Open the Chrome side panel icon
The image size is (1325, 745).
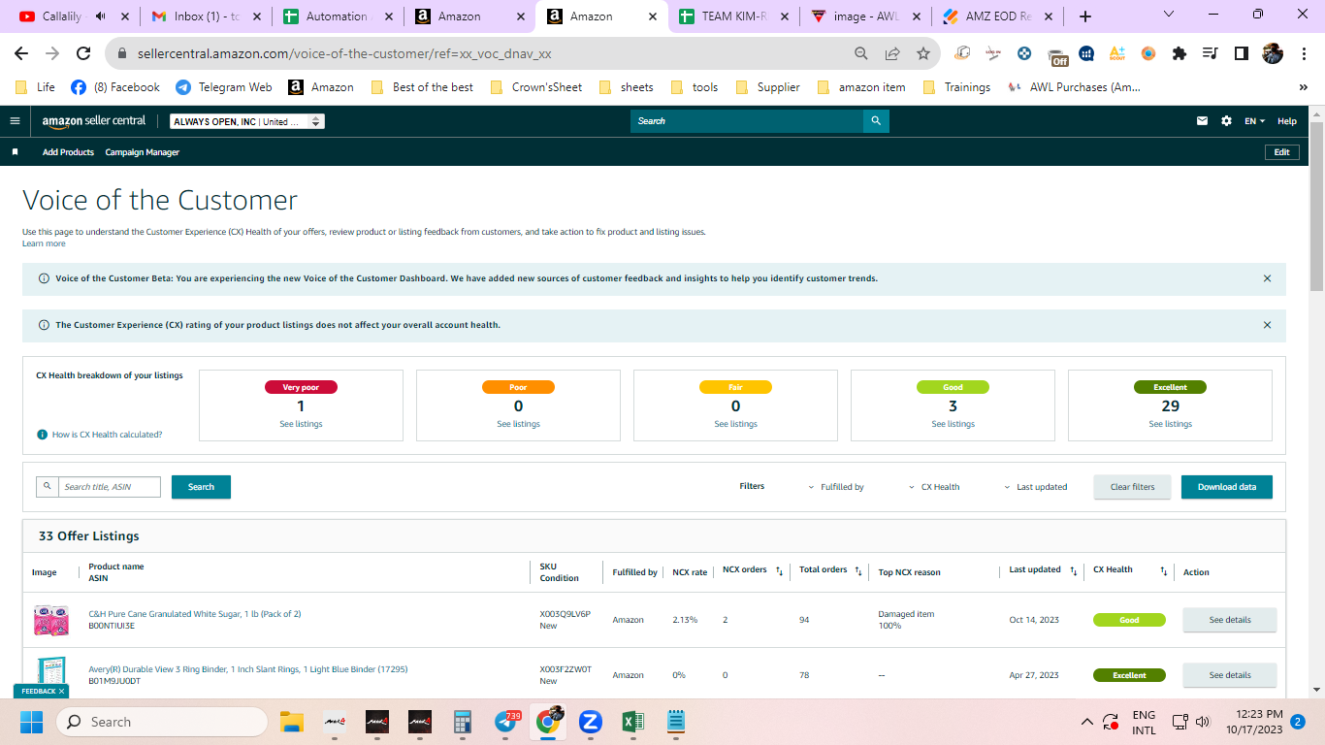pyautogui.click(x=1241, y=53)
